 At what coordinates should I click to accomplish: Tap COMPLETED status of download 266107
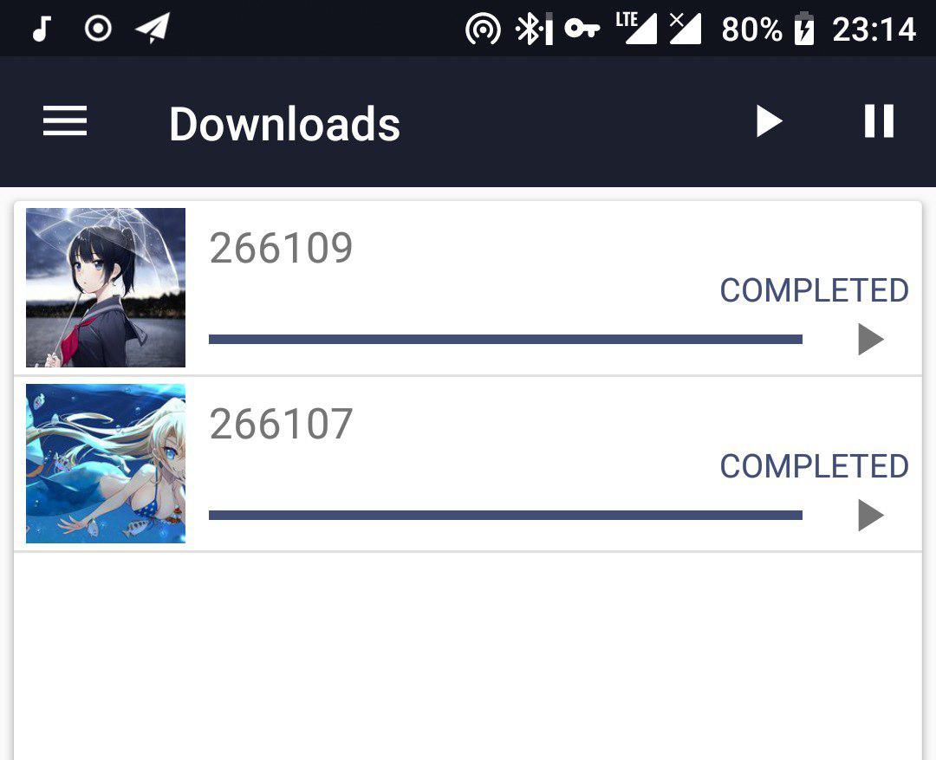(x=814, y=465)
